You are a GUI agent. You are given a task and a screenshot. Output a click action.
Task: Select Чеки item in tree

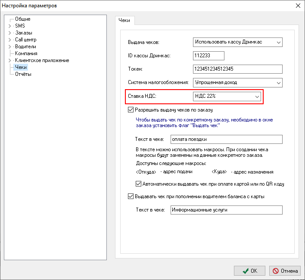21,67
